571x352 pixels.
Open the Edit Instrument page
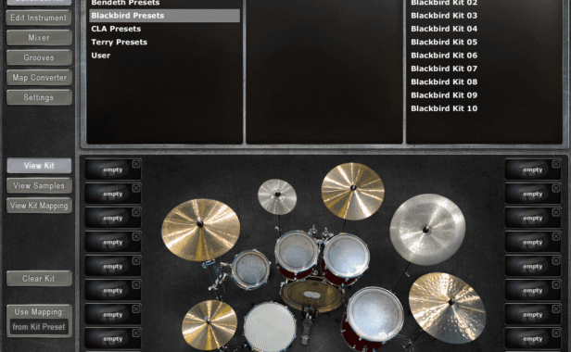pyautogui.click(x=39, y=18)
